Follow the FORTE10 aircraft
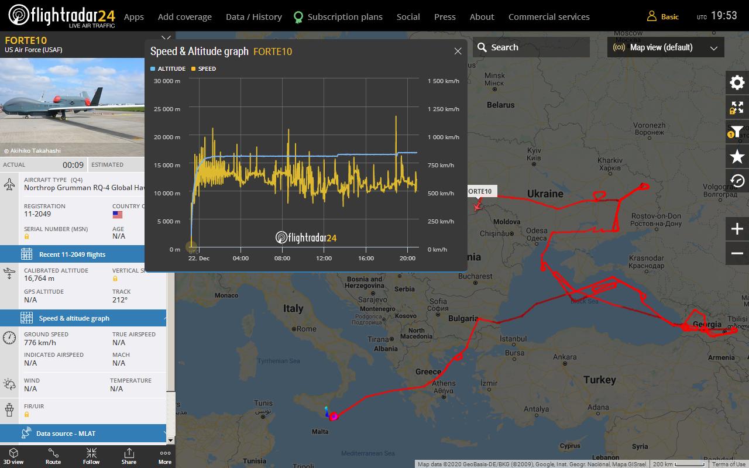This screenshot has height=468, width=749. (91, 456)
